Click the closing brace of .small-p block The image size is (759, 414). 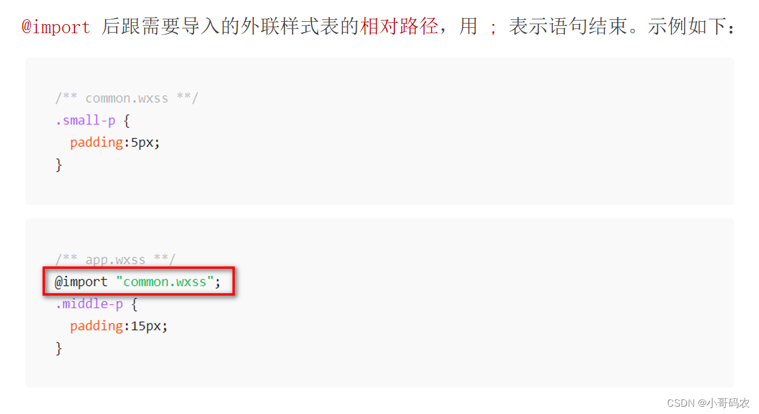[x=59, y=164]
